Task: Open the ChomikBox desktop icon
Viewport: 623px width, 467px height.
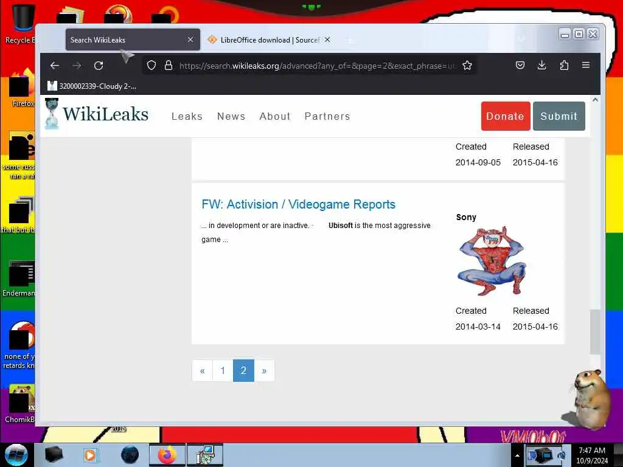Action: coord(20,404)
